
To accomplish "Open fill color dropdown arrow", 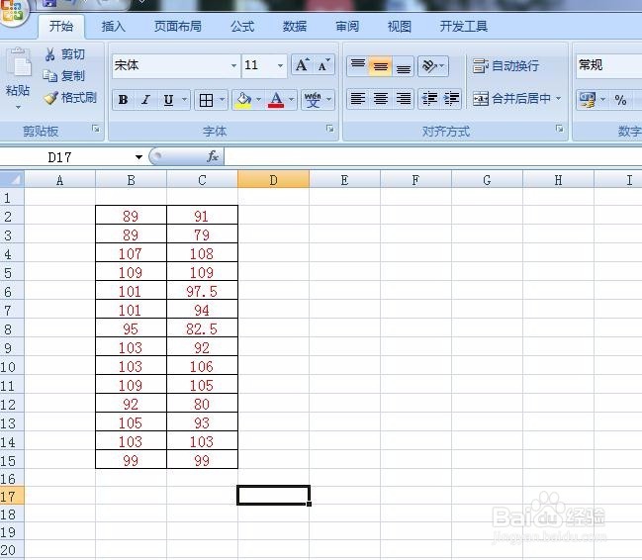I will [258, 100].
